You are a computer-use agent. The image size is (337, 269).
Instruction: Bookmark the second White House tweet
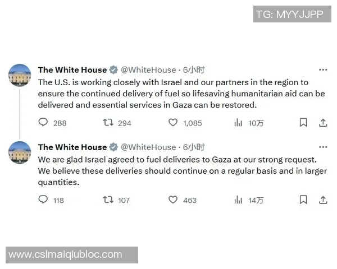pos(303,200)
